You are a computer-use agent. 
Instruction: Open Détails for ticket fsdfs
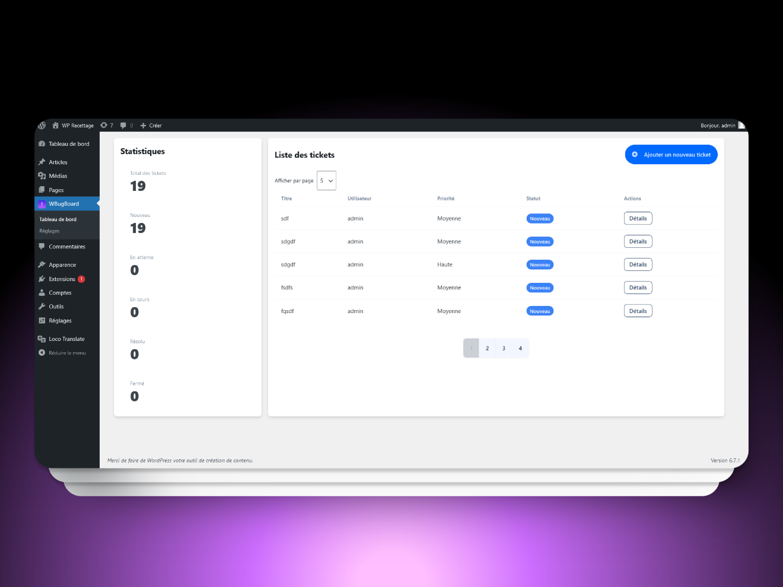(638, 288)
